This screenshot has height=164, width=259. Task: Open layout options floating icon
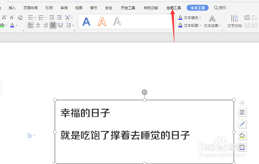[242, 112]
